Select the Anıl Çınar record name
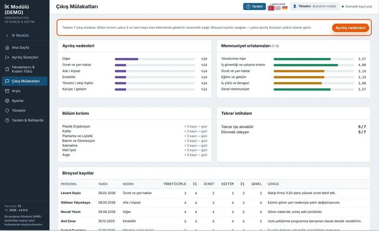The image size is (379, 231). [69, 221]
